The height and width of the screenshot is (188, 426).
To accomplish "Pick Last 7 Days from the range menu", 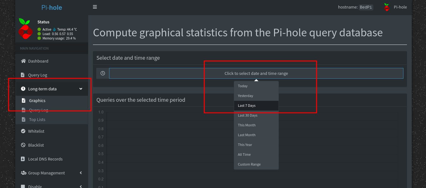I will click(x=256, y=106).
